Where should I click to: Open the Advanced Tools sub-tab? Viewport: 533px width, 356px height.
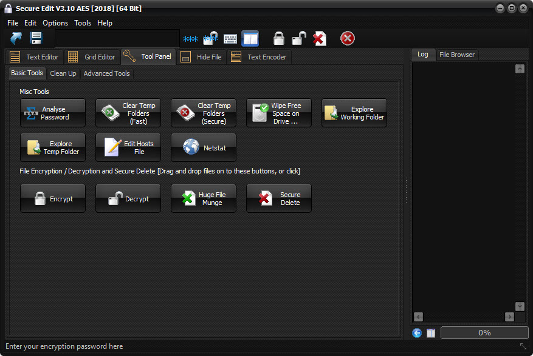(x=107, y=73)
